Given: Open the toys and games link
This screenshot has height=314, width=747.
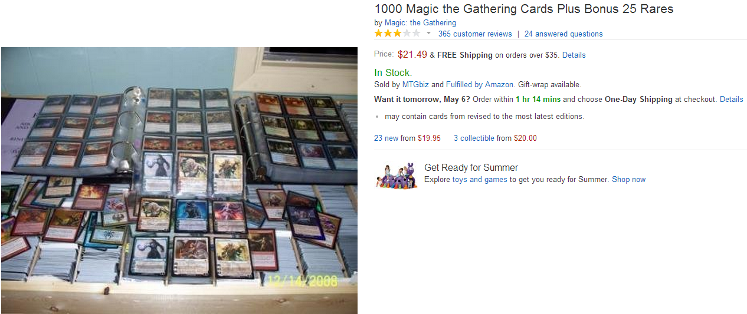Looking at the screenshot, I should 480,180.
